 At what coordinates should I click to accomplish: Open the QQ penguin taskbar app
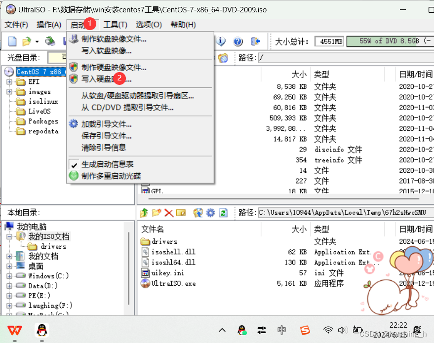(x=42, y=330)
